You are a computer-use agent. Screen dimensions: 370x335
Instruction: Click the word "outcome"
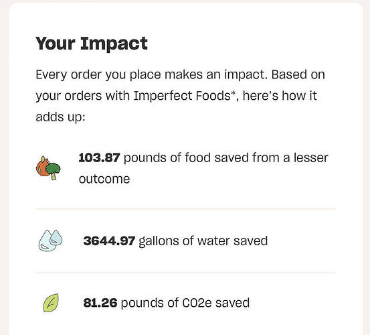pyautogui.click(x=104, y=179)
